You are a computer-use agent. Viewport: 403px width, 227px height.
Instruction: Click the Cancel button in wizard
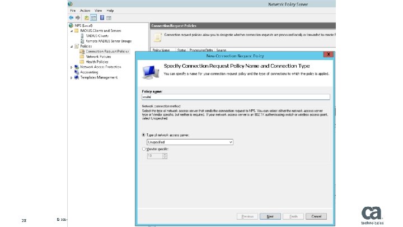click(316, 216)
